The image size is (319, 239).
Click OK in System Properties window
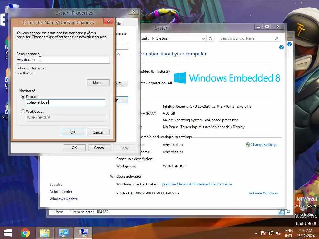(74, 148)
